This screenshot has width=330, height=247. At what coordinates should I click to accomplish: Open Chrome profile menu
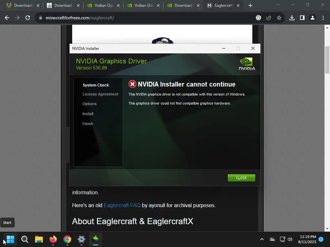point(313,18)
